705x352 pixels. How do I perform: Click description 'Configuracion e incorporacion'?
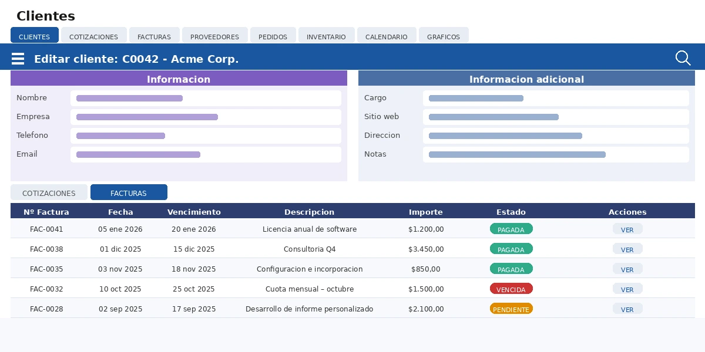(x=310, y=269)
